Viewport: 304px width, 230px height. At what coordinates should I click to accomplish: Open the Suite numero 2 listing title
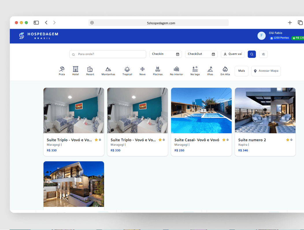(252, 140)
